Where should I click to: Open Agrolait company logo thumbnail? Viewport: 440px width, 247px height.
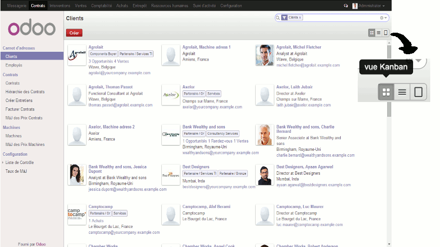[77, 55]
